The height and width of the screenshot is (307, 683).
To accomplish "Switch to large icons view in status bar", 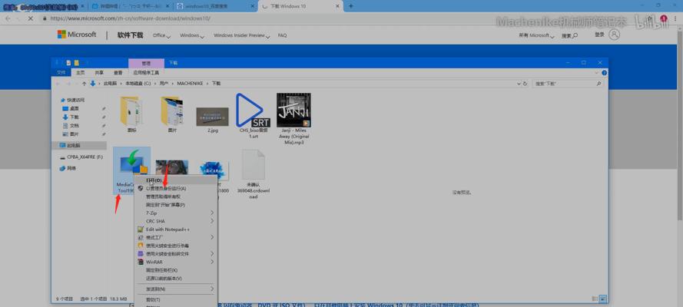I will tap(602, 299).
